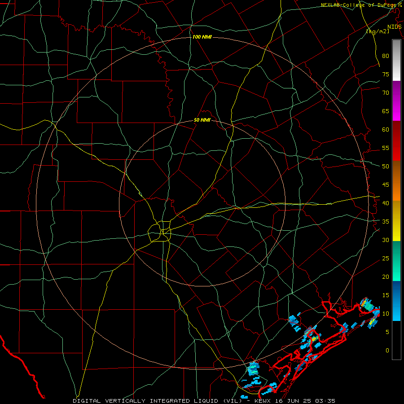Click the gray-white segment of the color bar
This screenshot has width=404, height=404.
pyautogui.click(x=396, y=60)
